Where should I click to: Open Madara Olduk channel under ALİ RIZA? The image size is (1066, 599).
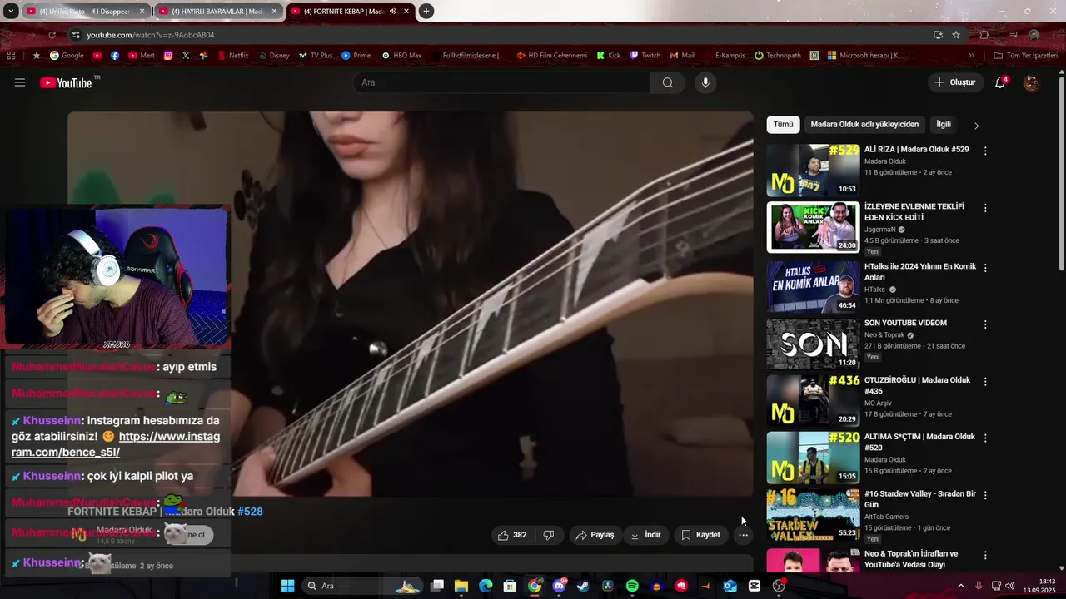tap(885, 161)
